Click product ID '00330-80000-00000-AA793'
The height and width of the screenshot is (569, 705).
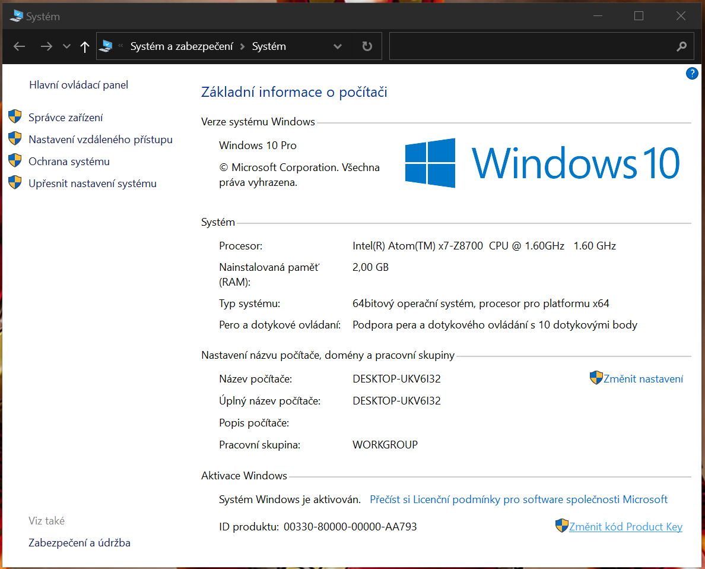(350, 527)
